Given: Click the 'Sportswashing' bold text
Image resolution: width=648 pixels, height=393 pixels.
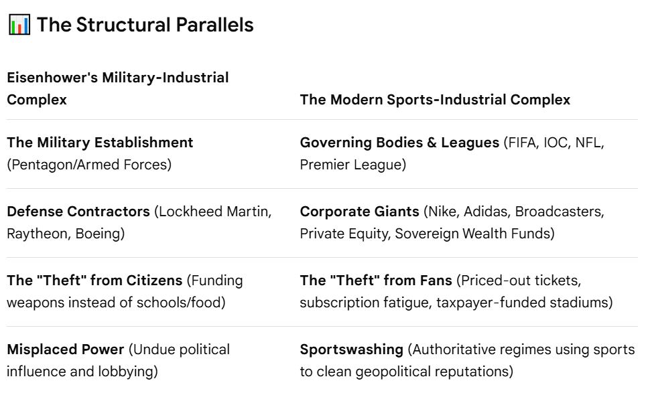Looking at the screenshot, I should [x=352, y=349].
